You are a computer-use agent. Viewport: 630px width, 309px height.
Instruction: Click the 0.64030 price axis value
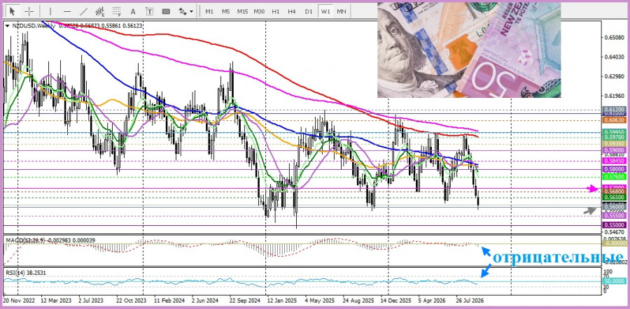click(x=614, y=57)
